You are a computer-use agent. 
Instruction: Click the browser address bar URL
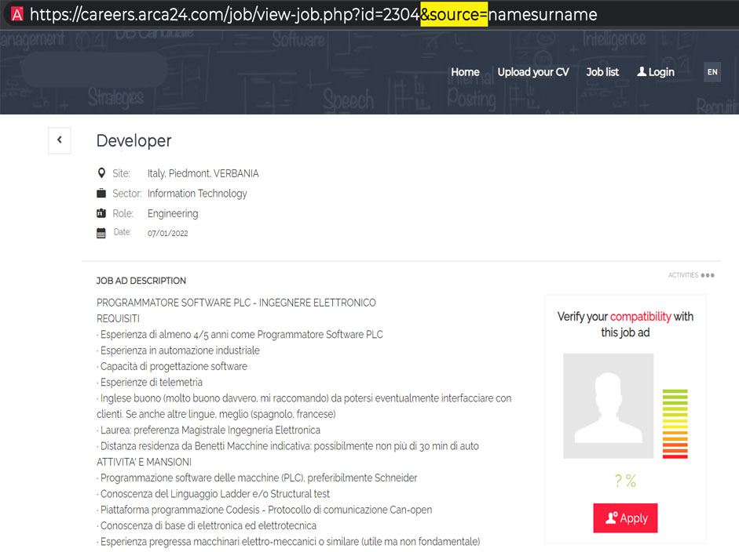click(x=314, y=13)
